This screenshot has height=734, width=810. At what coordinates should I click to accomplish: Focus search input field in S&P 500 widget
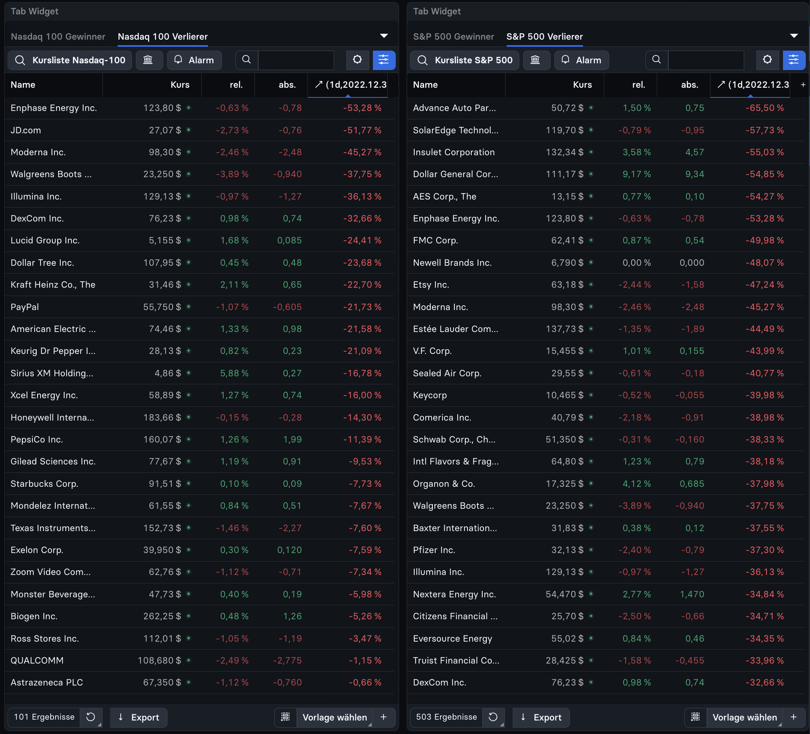(706, 60)
